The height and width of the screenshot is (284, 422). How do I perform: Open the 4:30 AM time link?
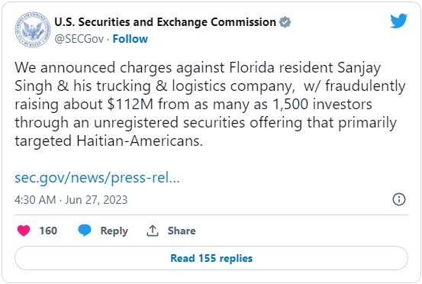tap(35, 200)
